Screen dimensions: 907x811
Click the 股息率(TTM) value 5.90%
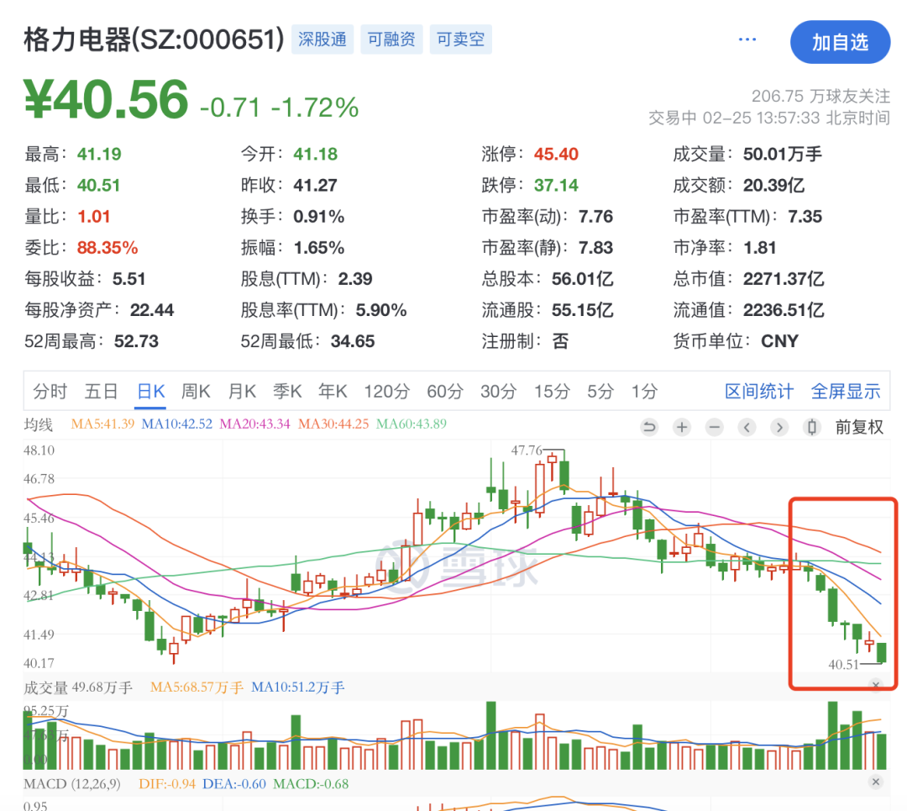click(x=381, y=310)
